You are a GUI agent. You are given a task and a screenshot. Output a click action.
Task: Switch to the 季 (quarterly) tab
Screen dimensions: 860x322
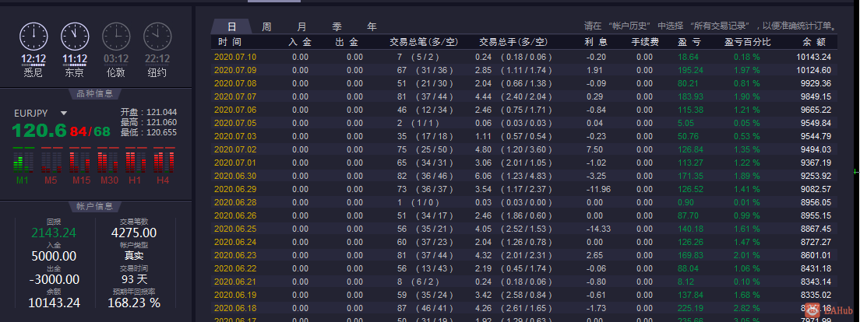tap(337, 26)
